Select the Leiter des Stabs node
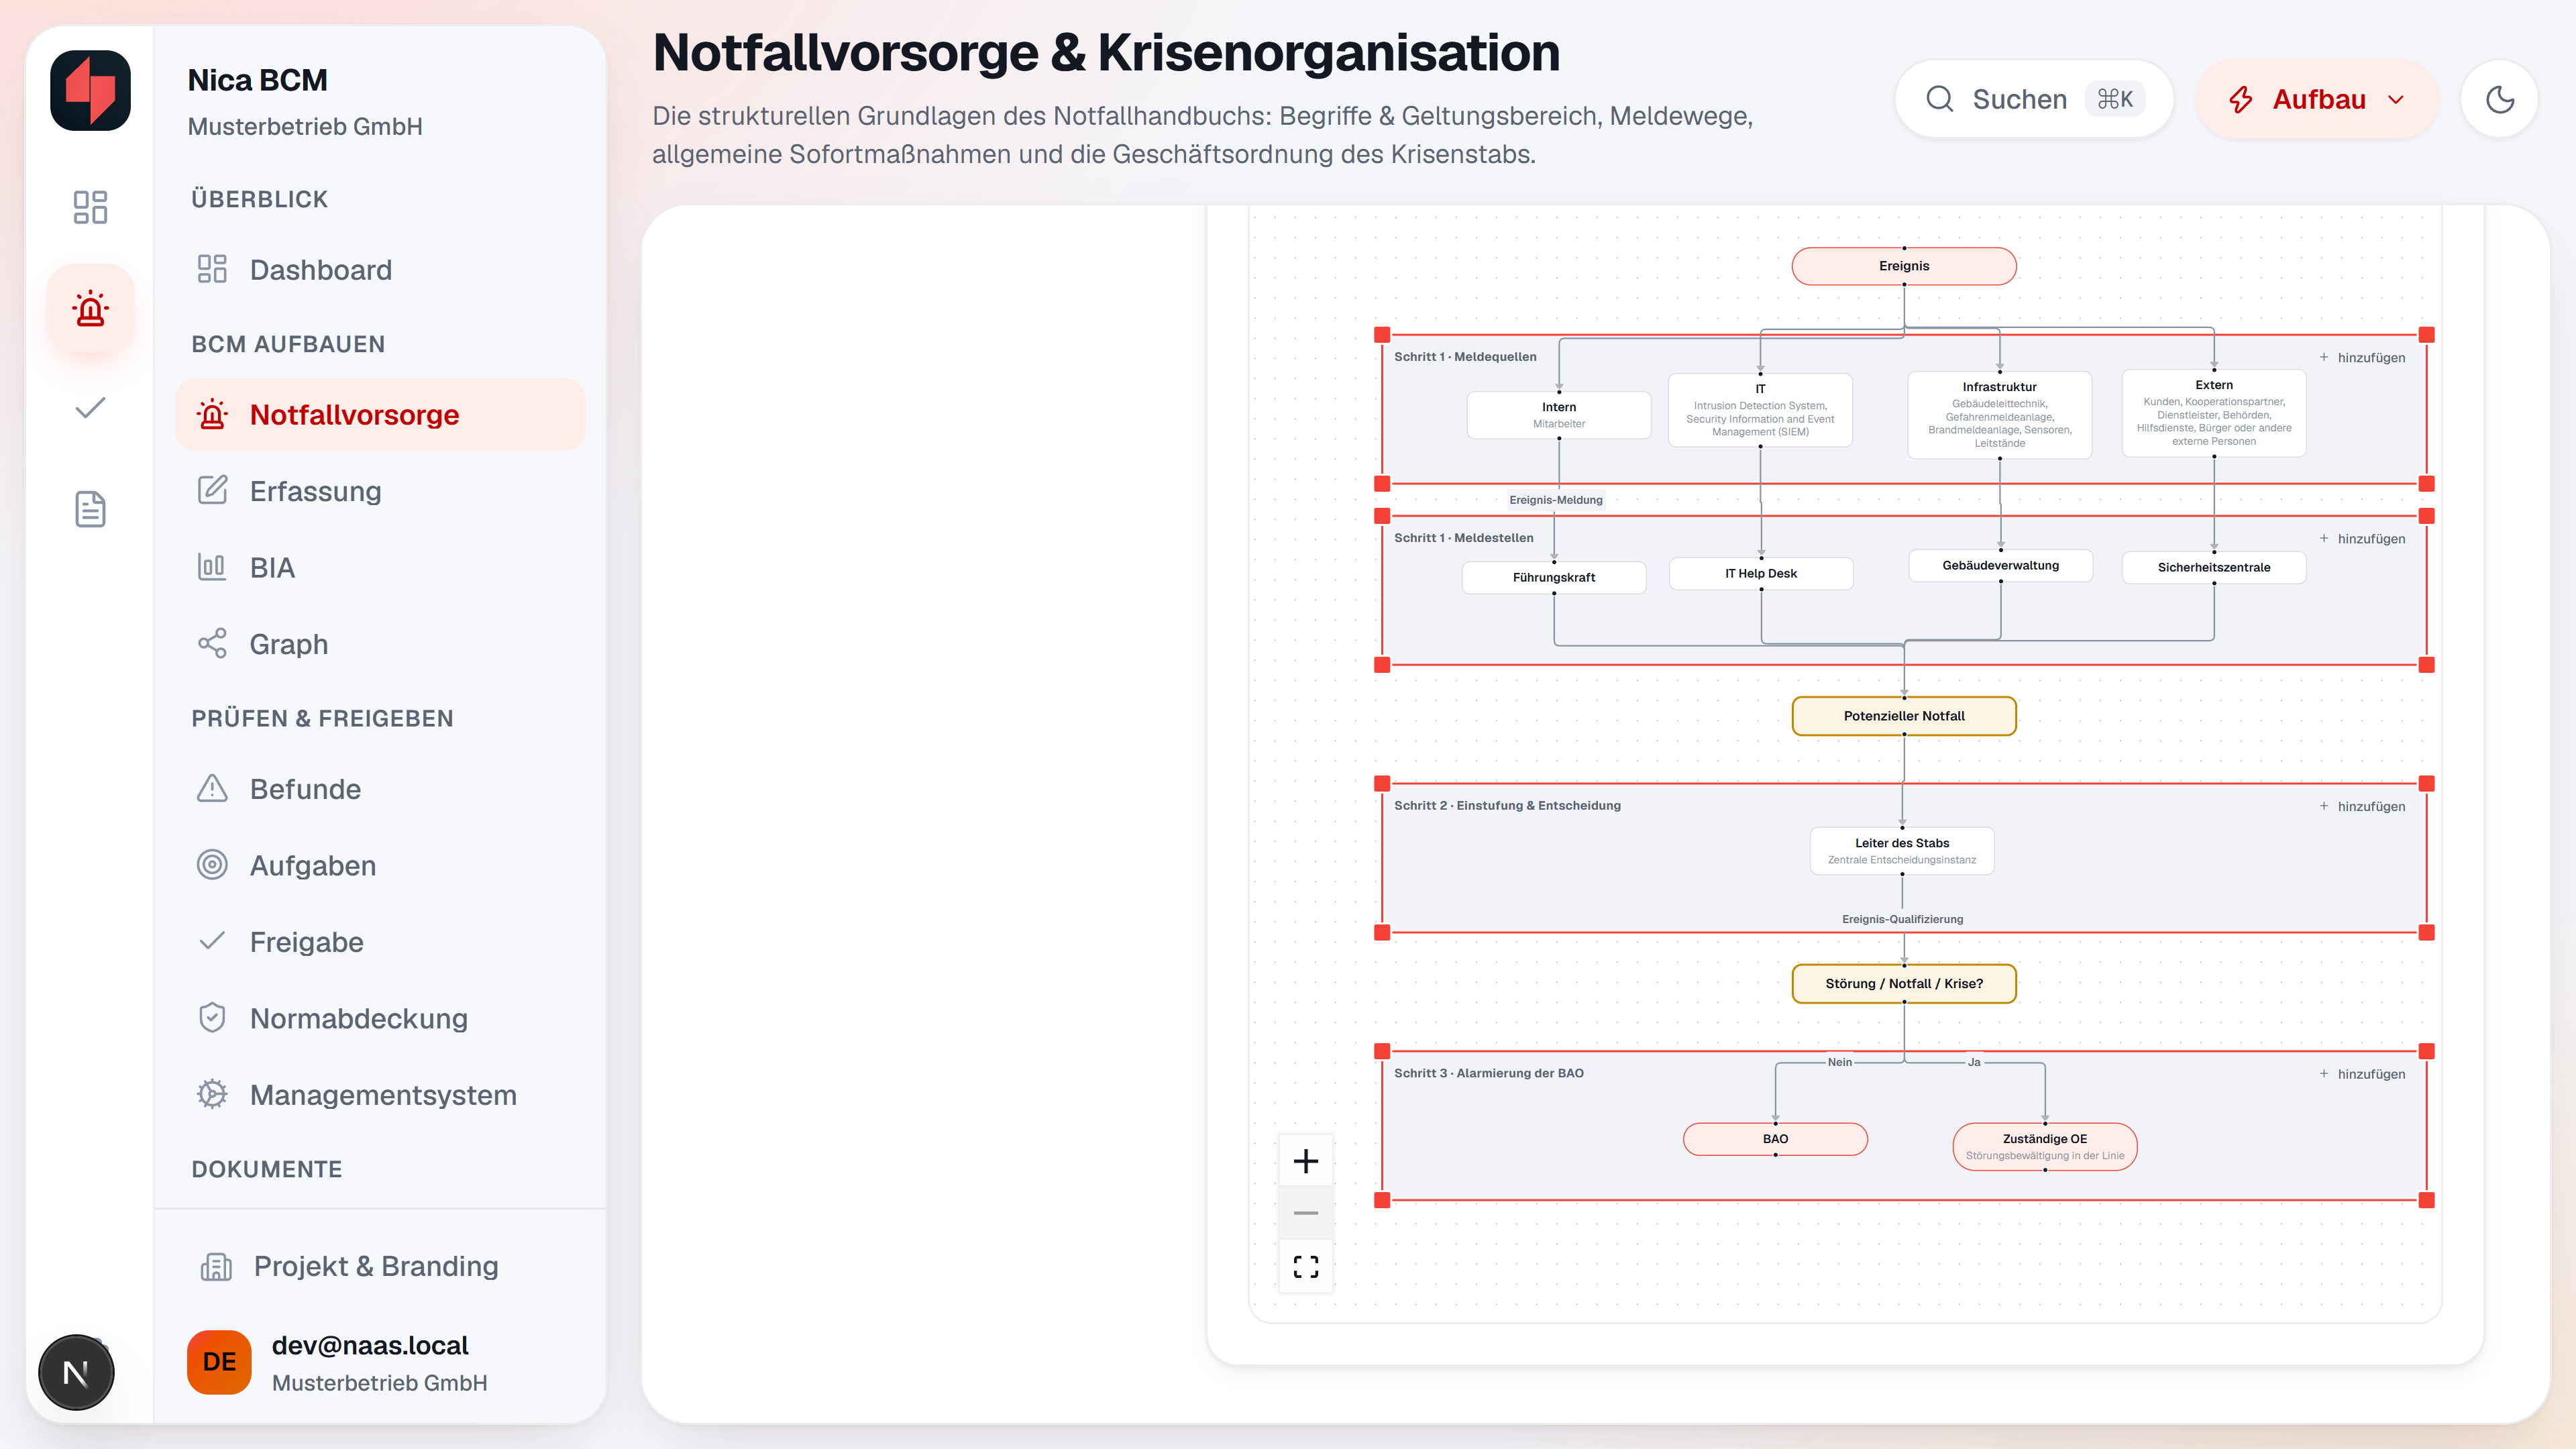 1902,850
